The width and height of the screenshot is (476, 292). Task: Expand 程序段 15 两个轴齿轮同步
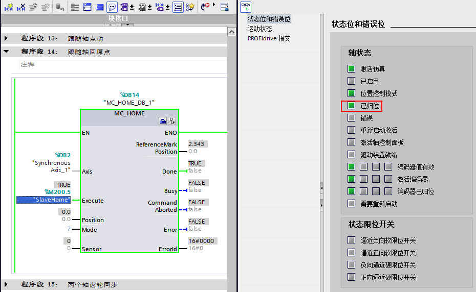click(6, 284)
